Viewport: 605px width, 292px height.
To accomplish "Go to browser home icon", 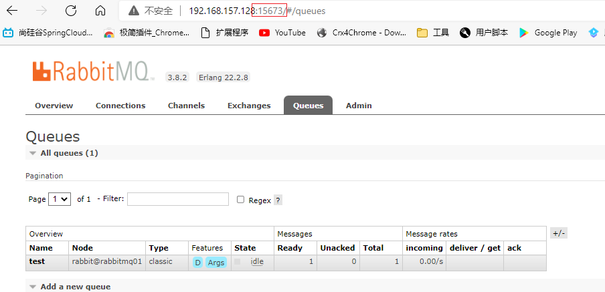I will pyautogui.click(x=100, y=11).
